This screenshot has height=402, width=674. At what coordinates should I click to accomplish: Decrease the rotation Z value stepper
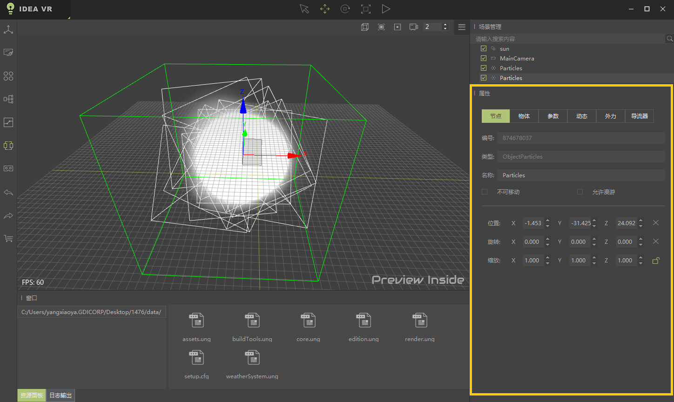pos(640,245)
